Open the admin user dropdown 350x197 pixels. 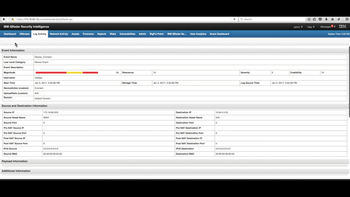298,27
